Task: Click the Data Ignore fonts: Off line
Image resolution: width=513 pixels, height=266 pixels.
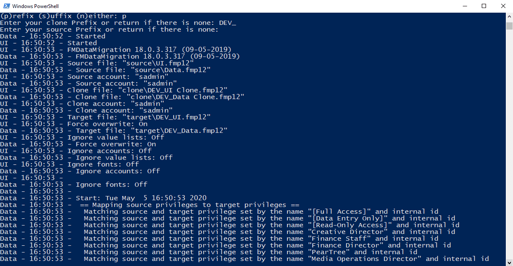Action: point(74,185)
